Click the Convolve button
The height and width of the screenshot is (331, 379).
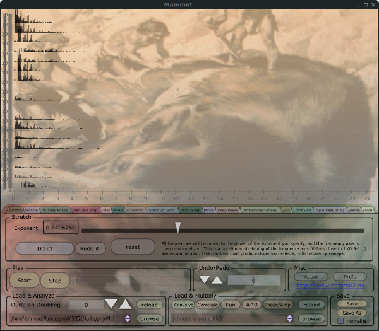184,305
